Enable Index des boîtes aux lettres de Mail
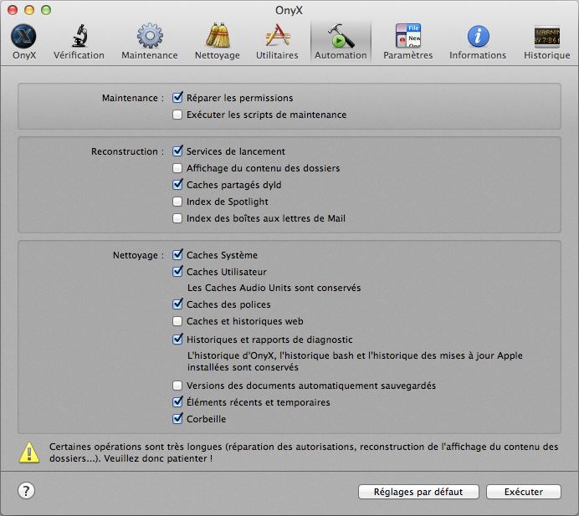Viewport: 579px width, 516px height. coord(177,218)
